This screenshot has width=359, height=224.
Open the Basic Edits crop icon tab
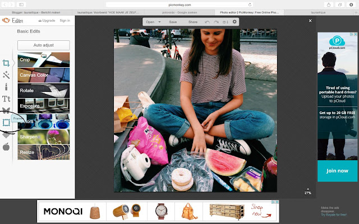pyautogui.click(x=6, y=63)
